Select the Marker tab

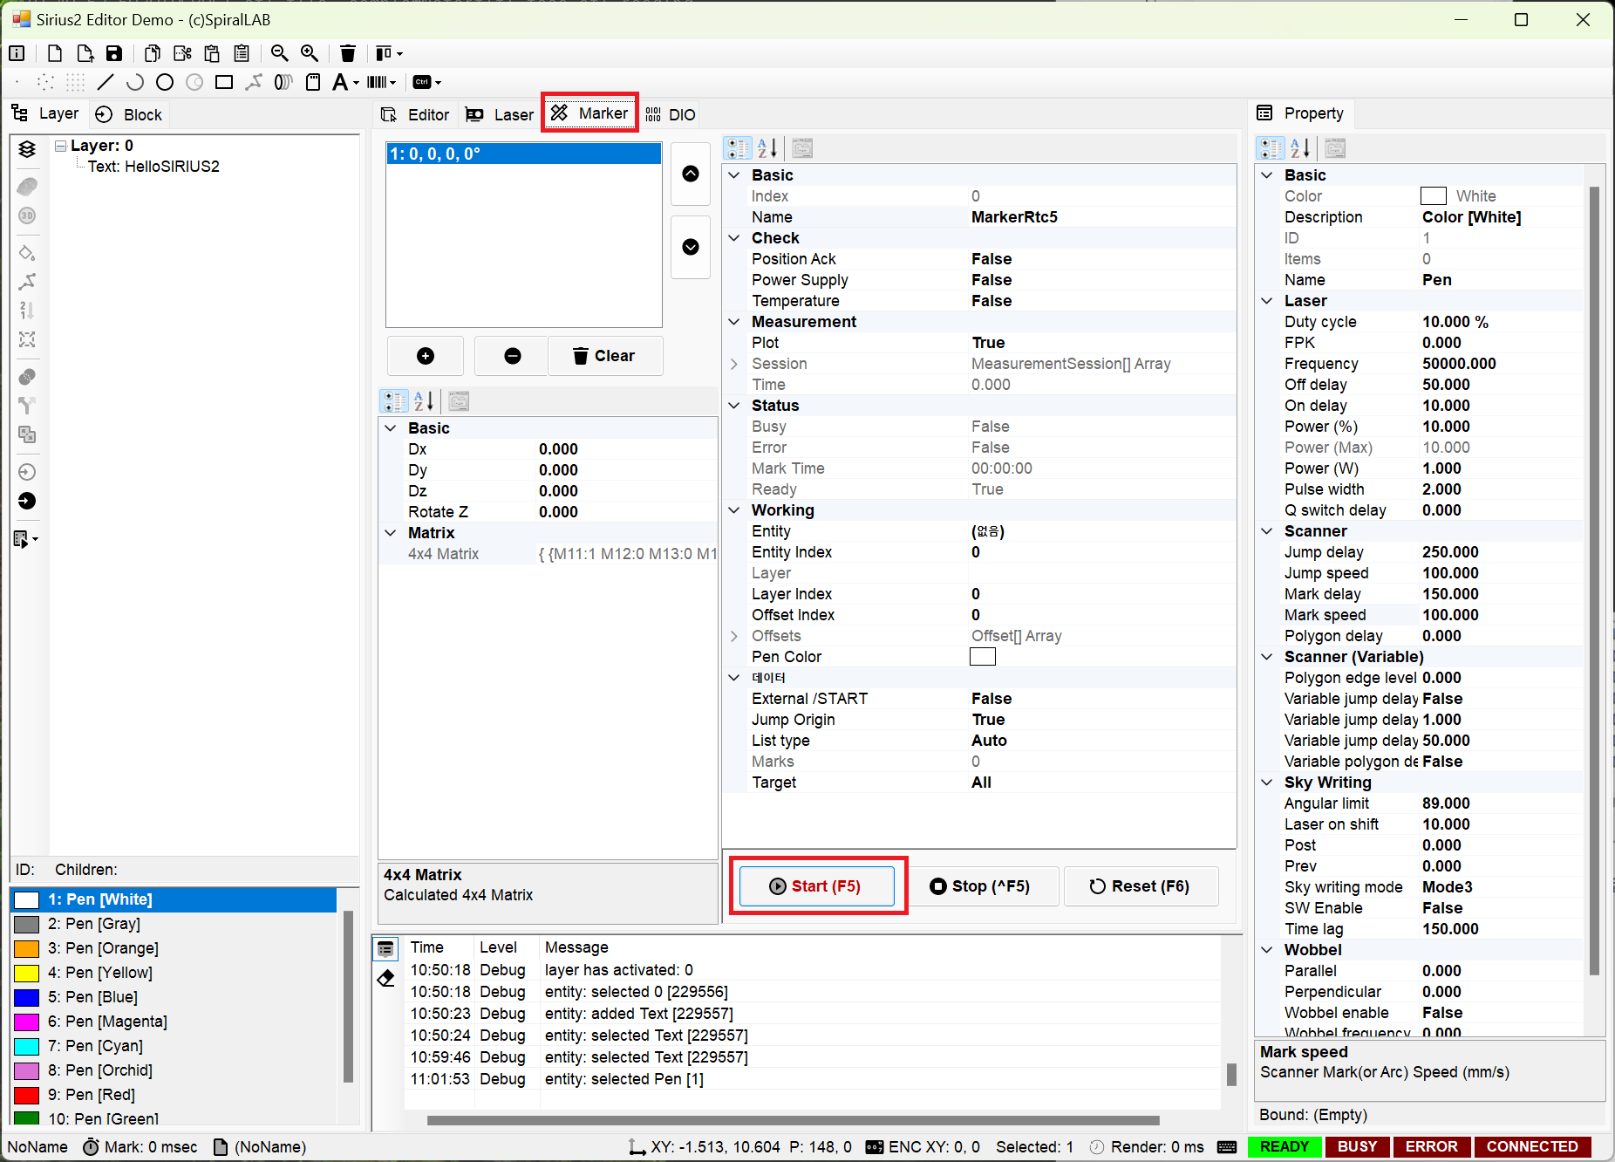(x=590, y=113)
